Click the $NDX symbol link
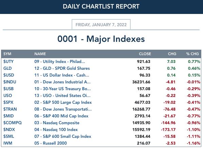The image size is (203, 148). click(9, 129)
